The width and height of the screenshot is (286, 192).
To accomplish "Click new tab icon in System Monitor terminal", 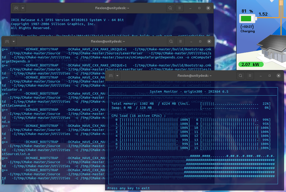I will (x=110, y=76).
